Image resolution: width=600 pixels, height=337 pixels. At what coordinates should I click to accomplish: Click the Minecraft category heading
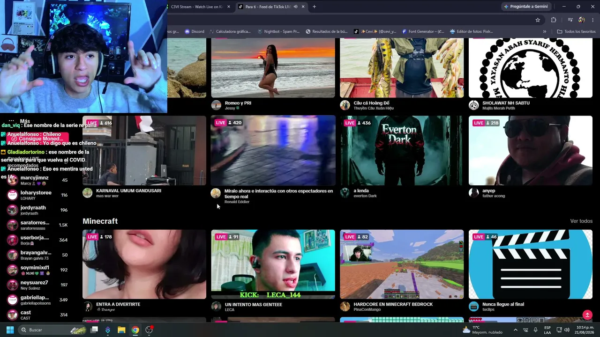100,221
